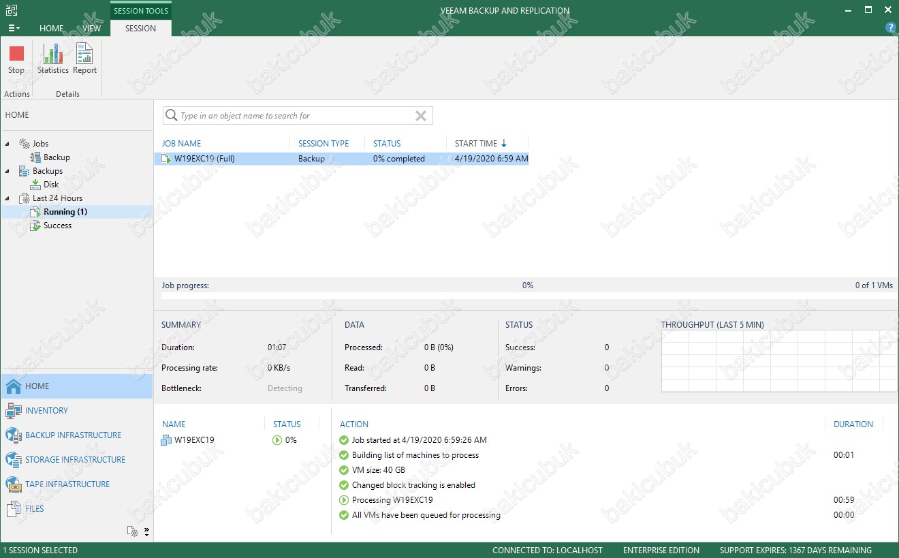The height and width of the screenshot is (558, 899).
Task: Select the Last 24 Hours node
Action: [57, 198]
